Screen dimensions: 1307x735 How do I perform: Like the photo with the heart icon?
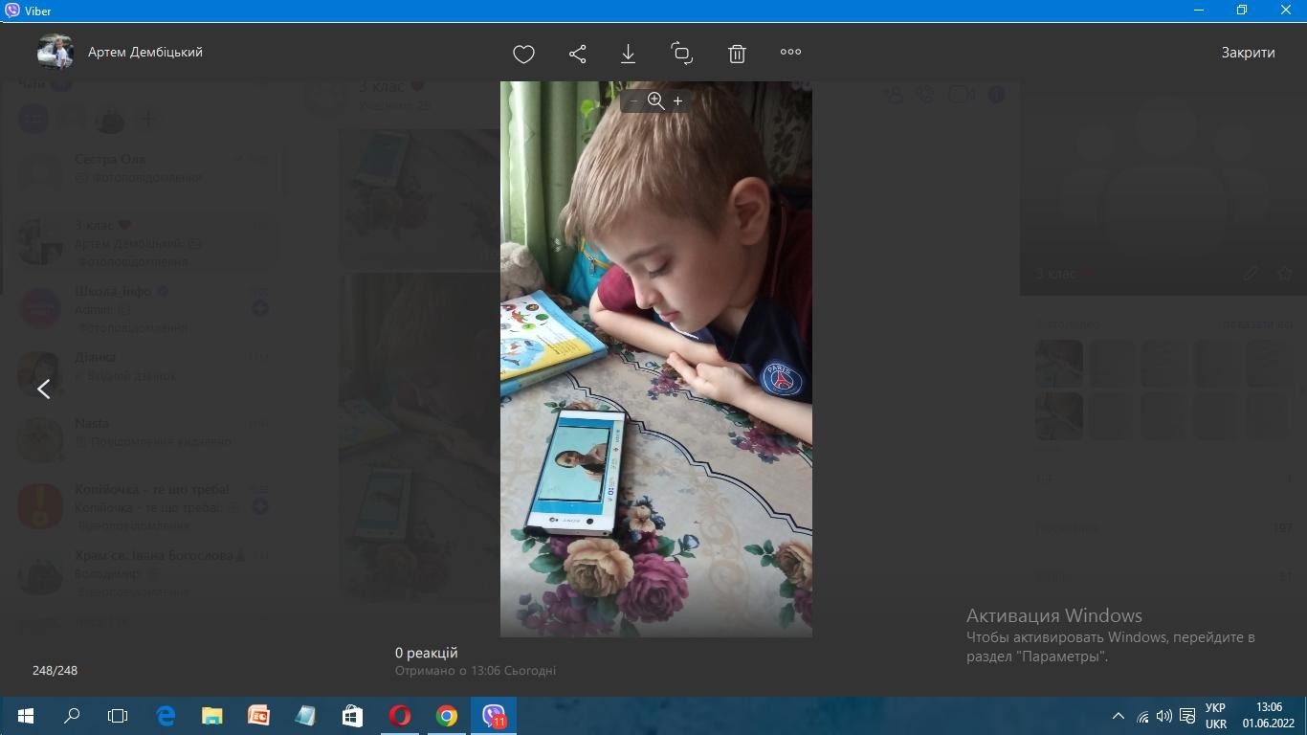[x=523, y=54]
